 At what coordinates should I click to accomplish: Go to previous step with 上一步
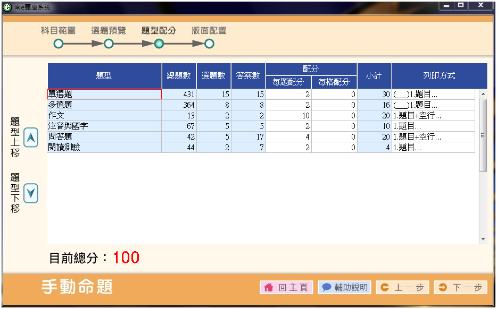coord(402,287)
